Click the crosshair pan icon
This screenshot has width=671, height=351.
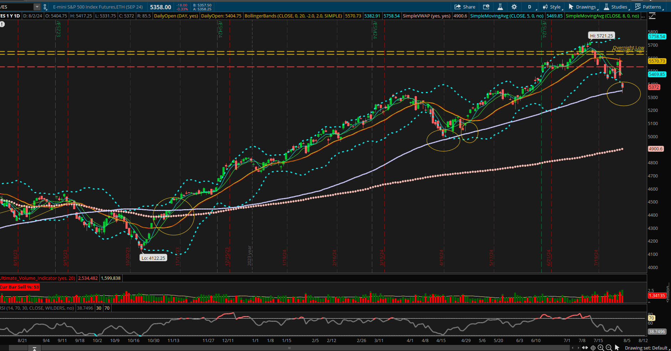pos(593,348)
